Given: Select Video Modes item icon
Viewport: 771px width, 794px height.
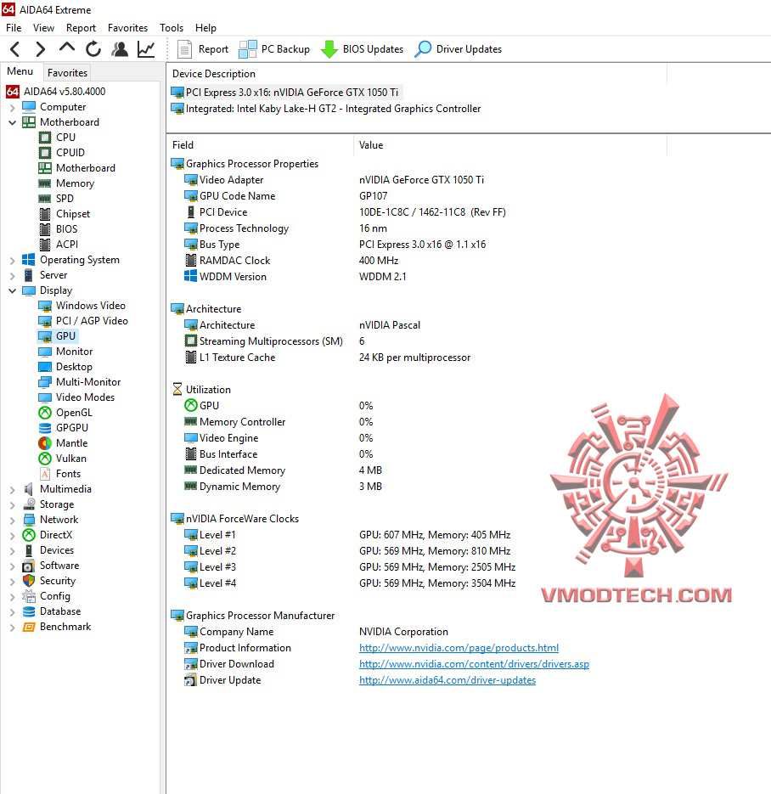Looking at the screenshot, I should [45, 397].
